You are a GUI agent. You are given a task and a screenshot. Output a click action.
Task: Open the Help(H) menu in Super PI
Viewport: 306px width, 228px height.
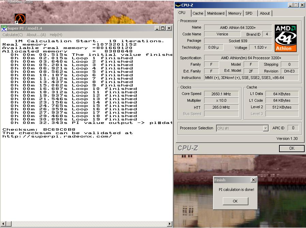[56, 35]
